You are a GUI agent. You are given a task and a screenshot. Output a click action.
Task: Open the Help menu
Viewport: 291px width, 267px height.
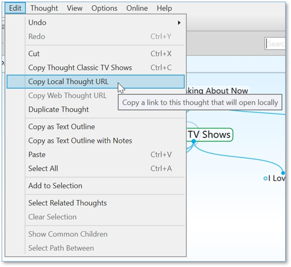coord(164,8)
